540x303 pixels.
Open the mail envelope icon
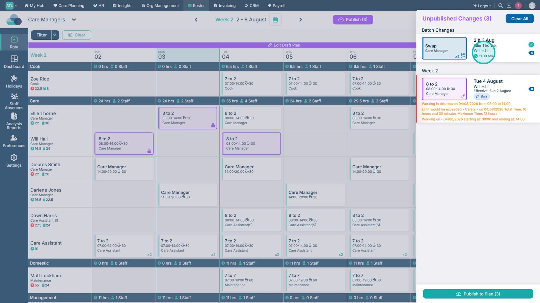509,6
